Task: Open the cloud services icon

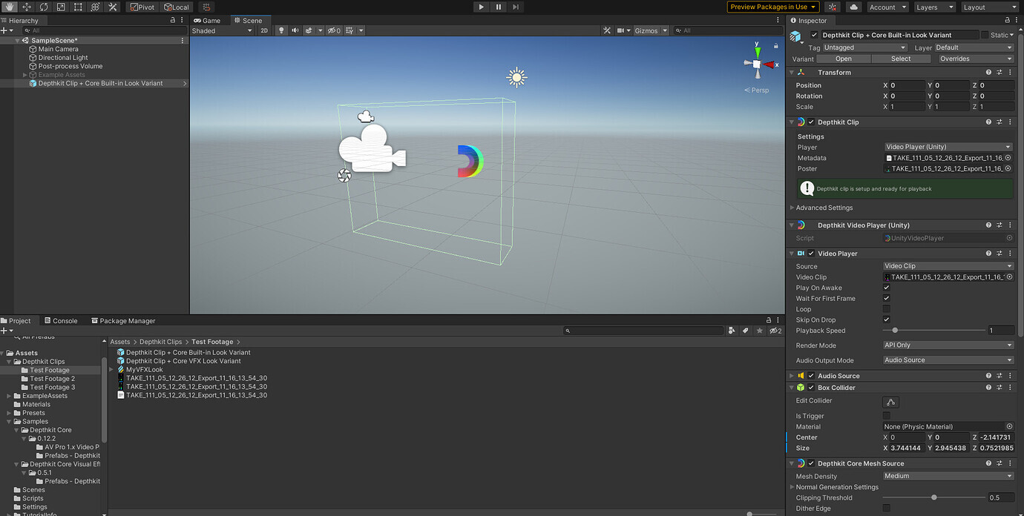Action: click(x=853, y=7)
